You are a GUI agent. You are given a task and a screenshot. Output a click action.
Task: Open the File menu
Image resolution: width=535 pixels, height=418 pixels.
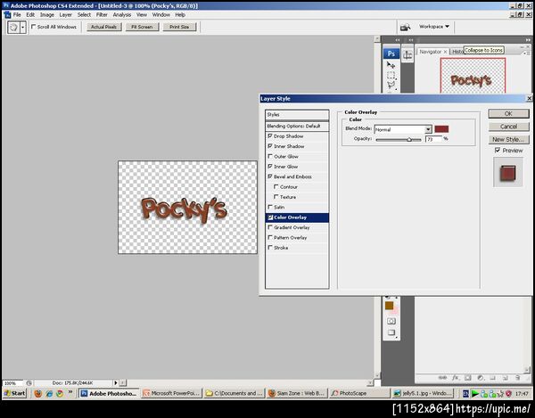point(17,14)
